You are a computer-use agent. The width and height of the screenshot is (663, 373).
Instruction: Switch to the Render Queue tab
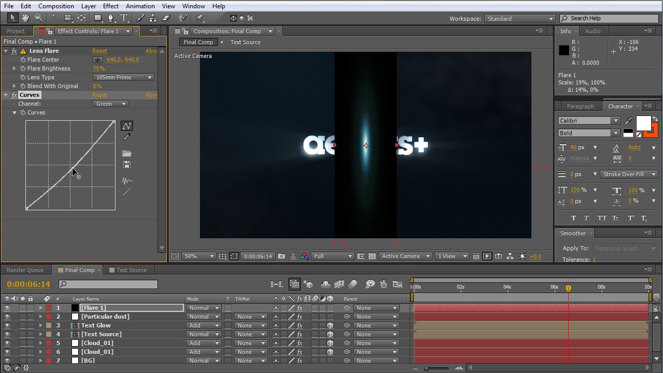tap(25, 270)
